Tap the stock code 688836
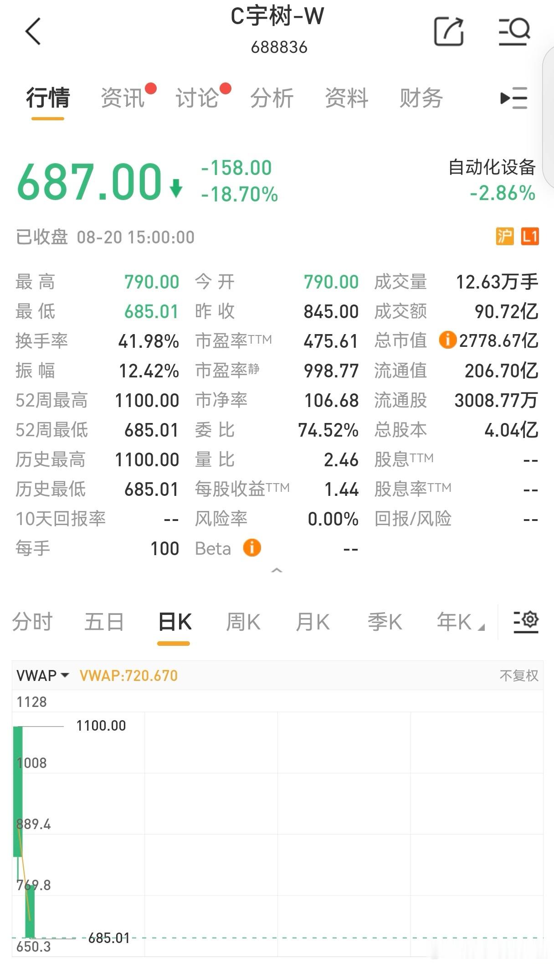Screen dimensions: 554x964 pyautogui.click(x=279, y=47)
